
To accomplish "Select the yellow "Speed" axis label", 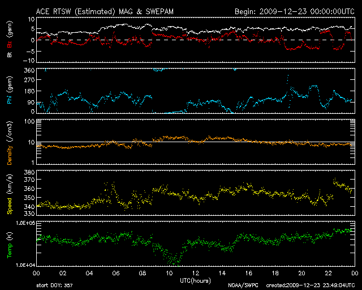I will pyautogui.click(x=10, y=206).
